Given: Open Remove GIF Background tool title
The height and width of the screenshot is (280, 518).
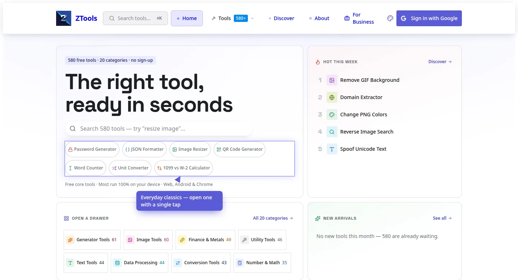Looking at the screenshot, I should click(x=370, y=80).
